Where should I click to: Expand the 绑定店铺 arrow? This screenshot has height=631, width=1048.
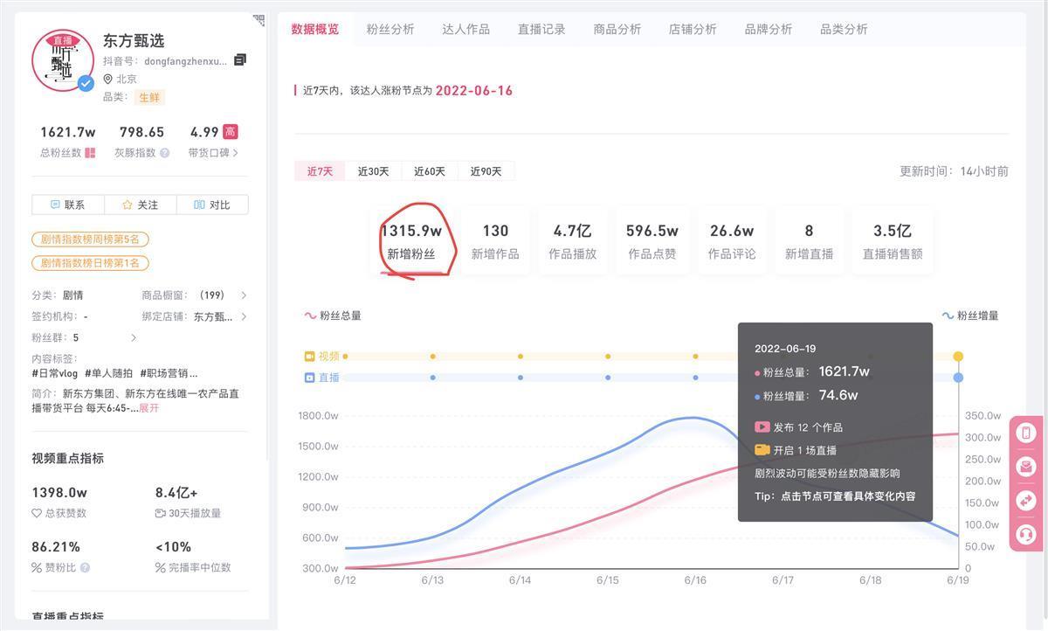244,316
